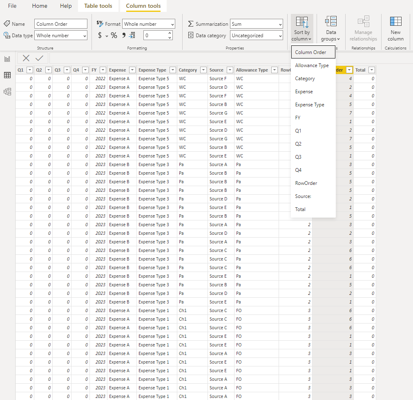Select RowOrder in sort list
The image size is (413, 400).
313,183
